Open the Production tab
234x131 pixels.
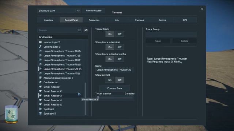click(94, 20)
